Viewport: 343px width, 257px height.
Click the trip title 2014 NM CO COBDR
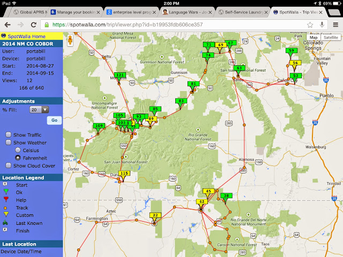27,44
